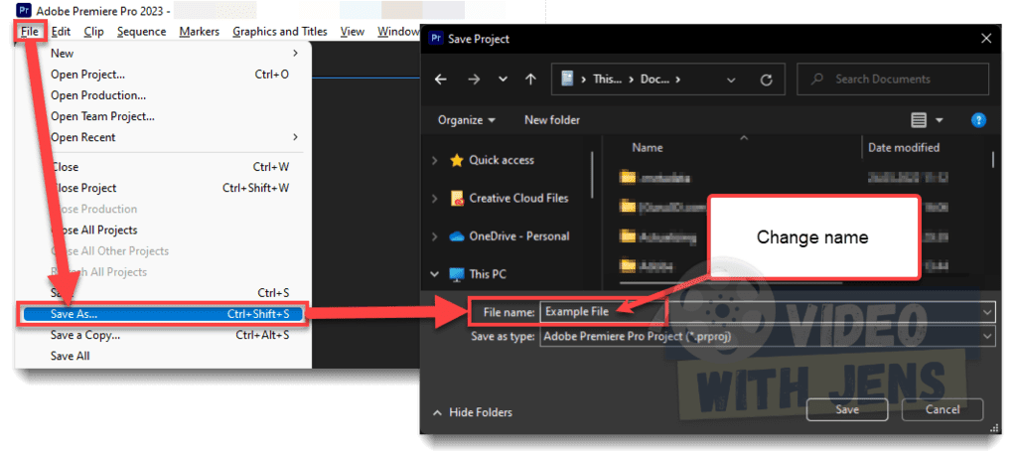This screenshot has height=464, width=1017.
Task: Open the Markers menu
Action: 199,32
